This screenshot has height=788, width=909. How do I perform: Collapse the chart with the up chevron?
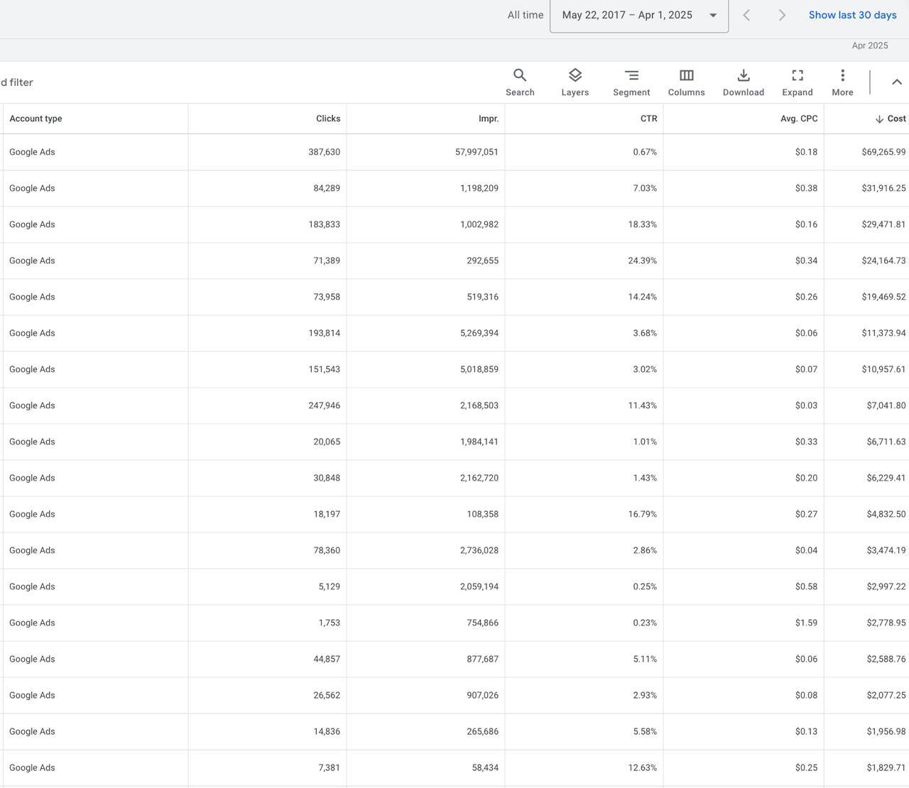897,82
